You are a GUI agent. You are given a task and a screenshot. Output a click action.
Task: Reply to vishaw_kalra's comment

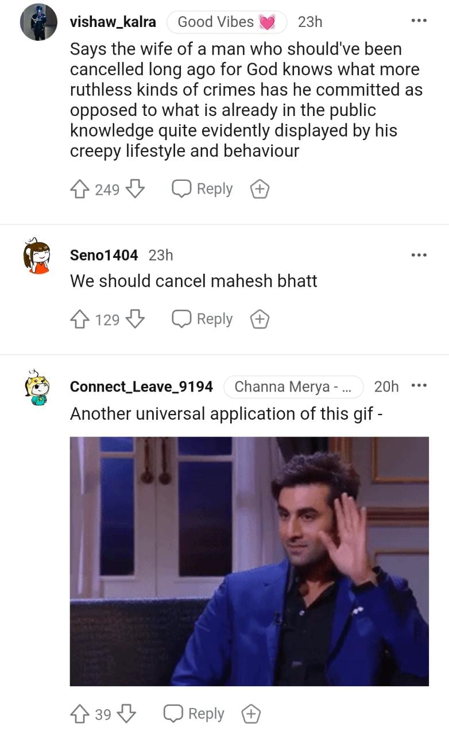[203, 189]
